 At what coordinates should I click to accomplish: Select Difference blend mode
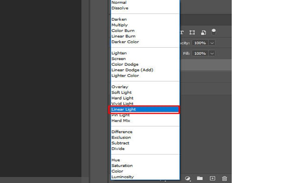tap(145, 132)
